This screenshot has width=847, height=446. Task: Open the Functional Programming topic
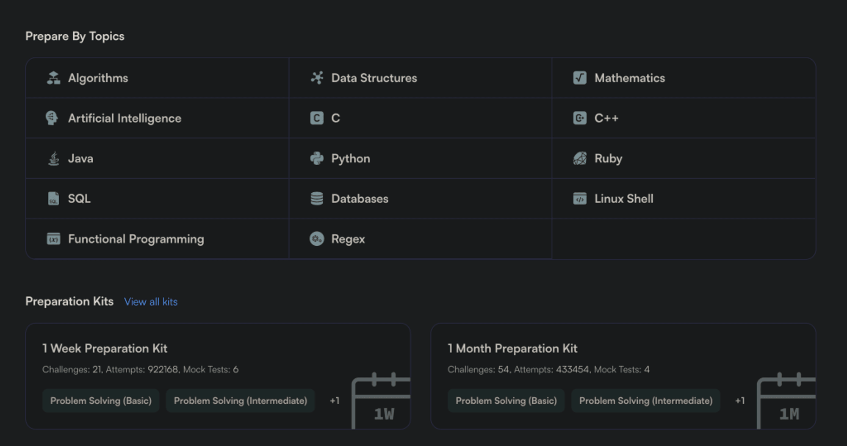136,239
